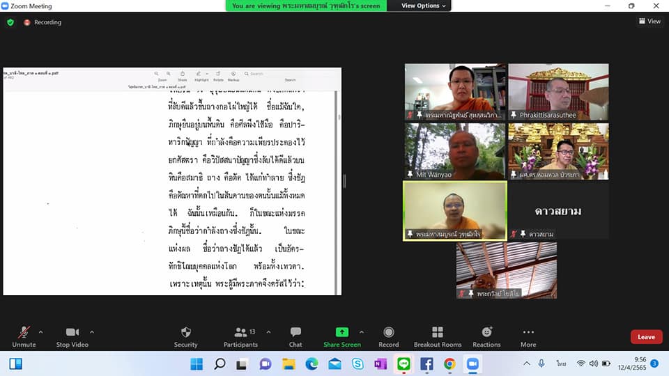The image size is (669, 376).
Task: Open the Participants panel
Action: [240, 337]
